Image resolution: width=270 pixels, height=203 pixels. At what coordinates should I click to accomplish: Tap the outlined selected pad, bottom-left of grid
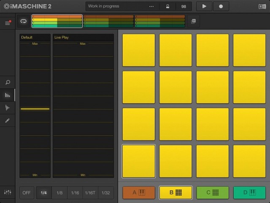(139, 161)
